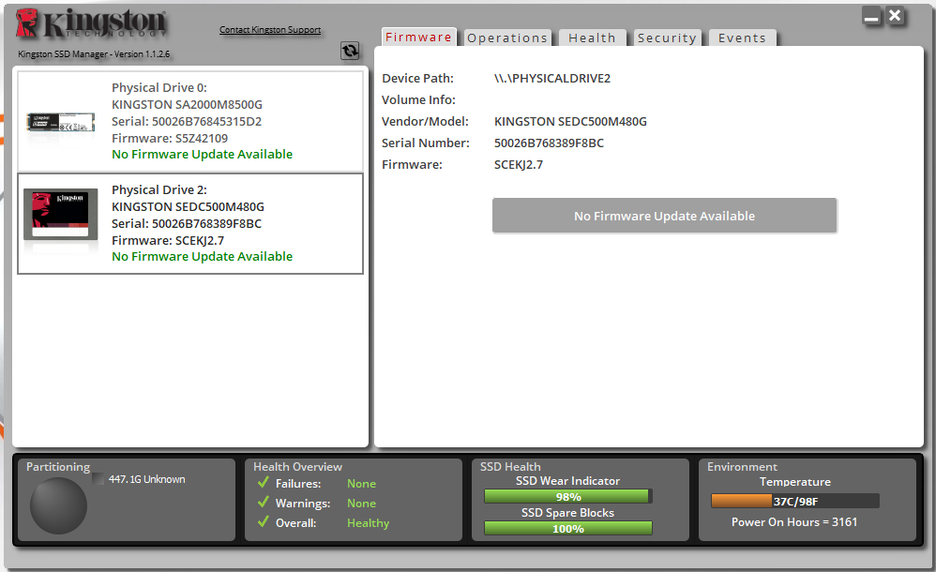Click the 447.1G Unknown legend square
The image size is (936, 572).
pos(98,479)
